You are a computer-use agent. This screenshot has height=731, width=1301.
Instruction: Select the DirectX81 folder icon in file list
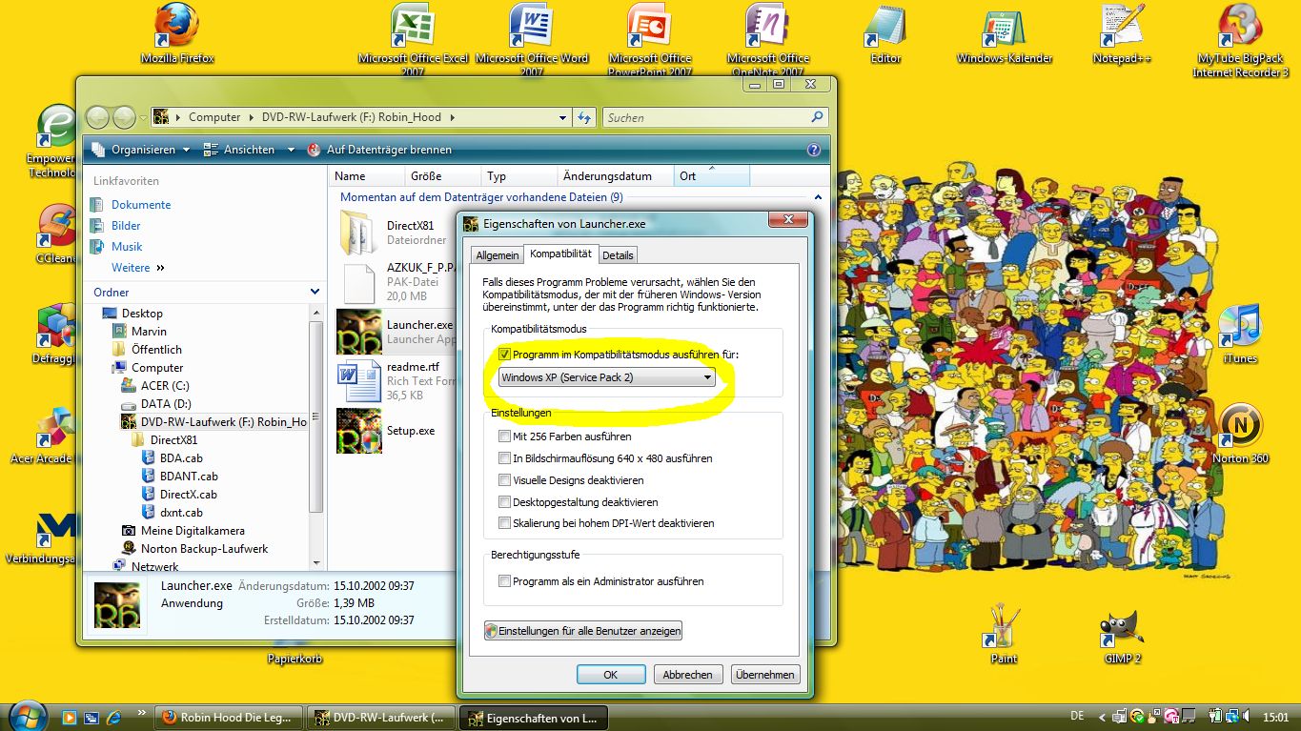pyautogui.click(x=359, y=233)
